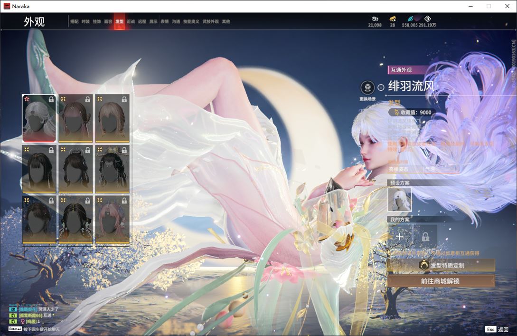The image size is (517, 336).
Task: Switch to the 时装 tab
Action: pos(85,21)
